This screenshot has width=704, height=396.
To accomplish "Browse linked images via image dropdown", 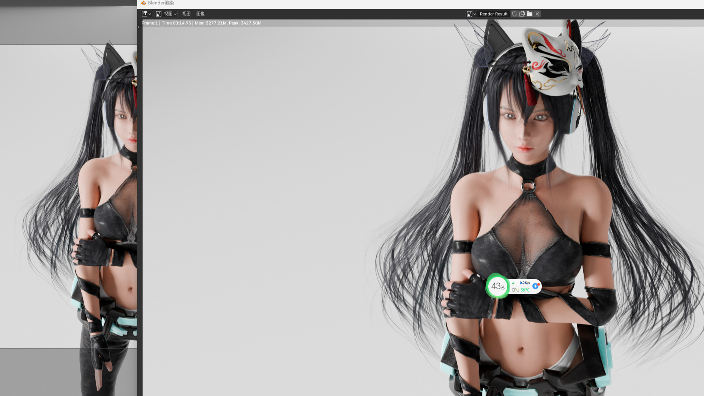I will (471, 14).
